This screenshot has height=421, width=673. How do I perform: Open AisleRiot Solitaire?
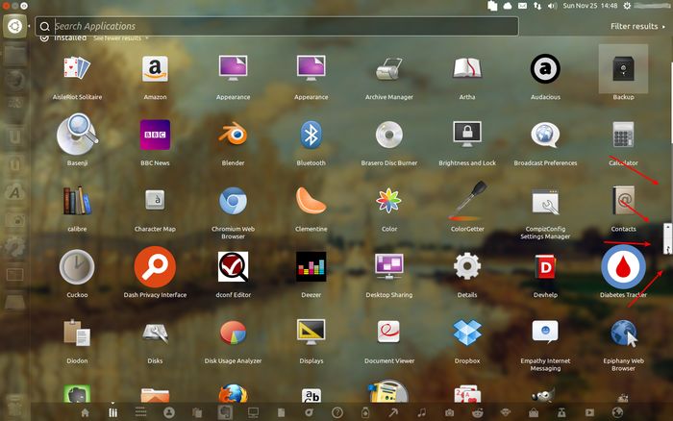click(77, 68)
